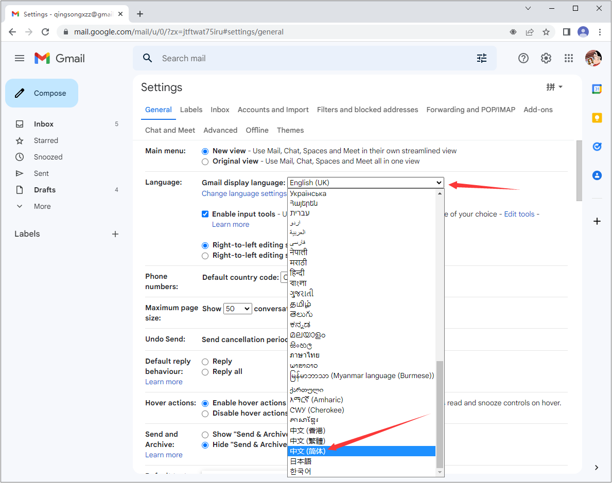Get add-ons plus icon in side panel
The width and height of the screenshot is (612, 483).
(597, 221)
